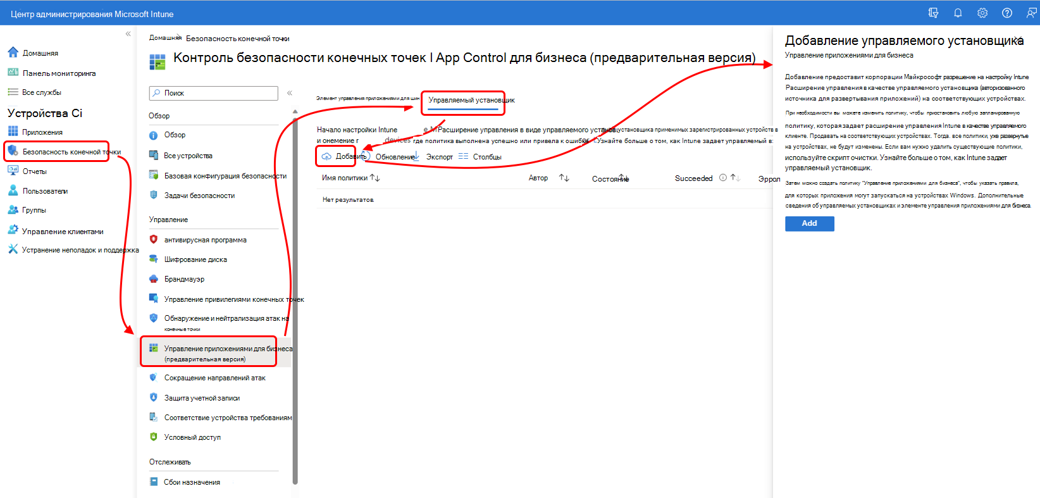
Task: Open Все устройства devices icon
Action: pos(153,155)
